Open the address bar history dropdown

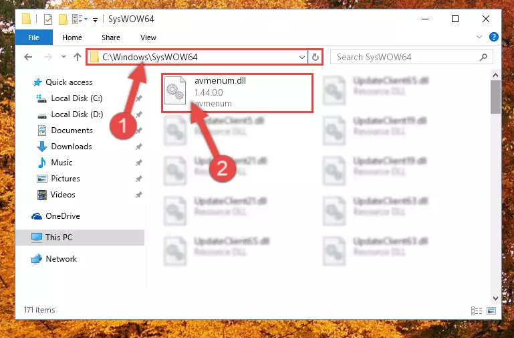click(x=302, y=58)
